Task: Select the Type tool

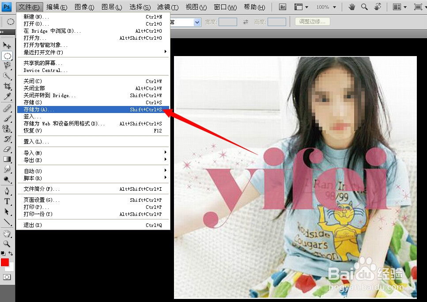Action: pos(7,201)
